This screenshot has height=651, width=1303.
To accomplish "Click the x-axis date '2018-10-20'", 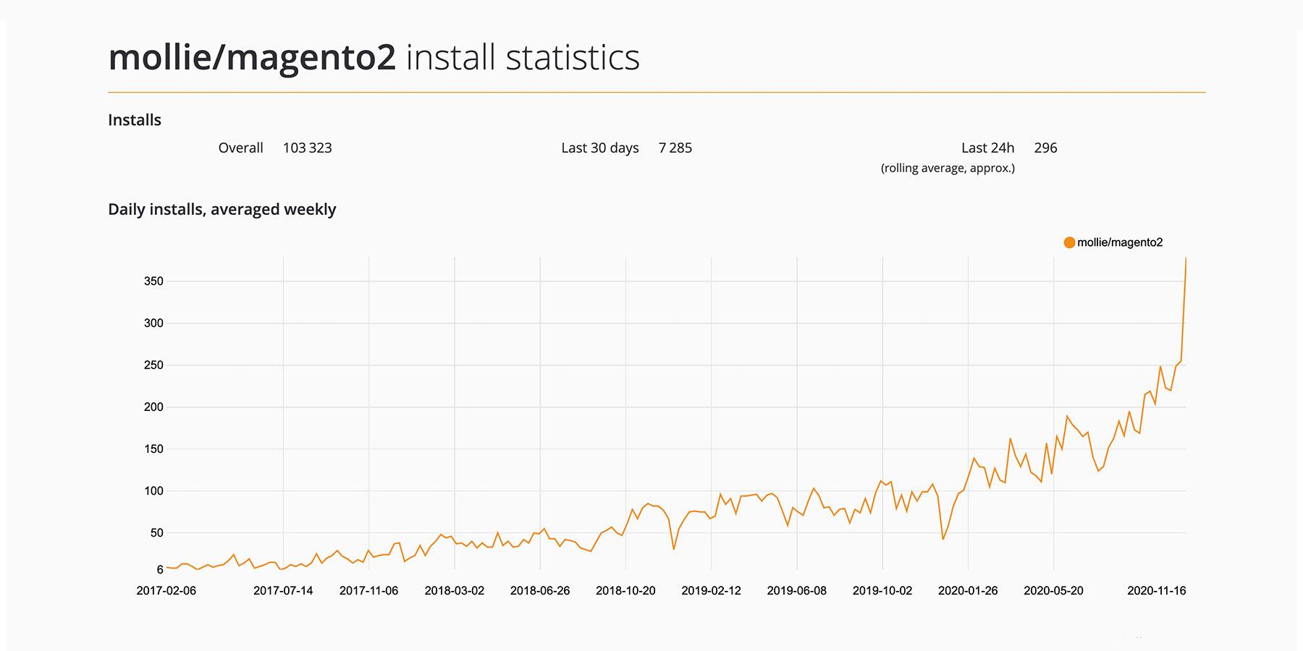I will tap(625, 591).
